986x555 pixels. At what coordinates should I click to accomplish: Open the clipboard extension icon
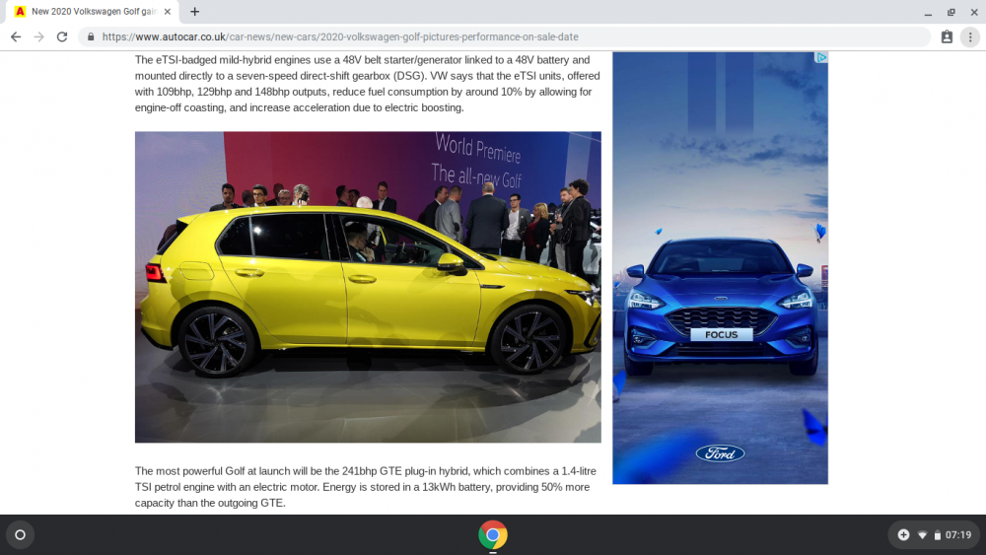947,37
